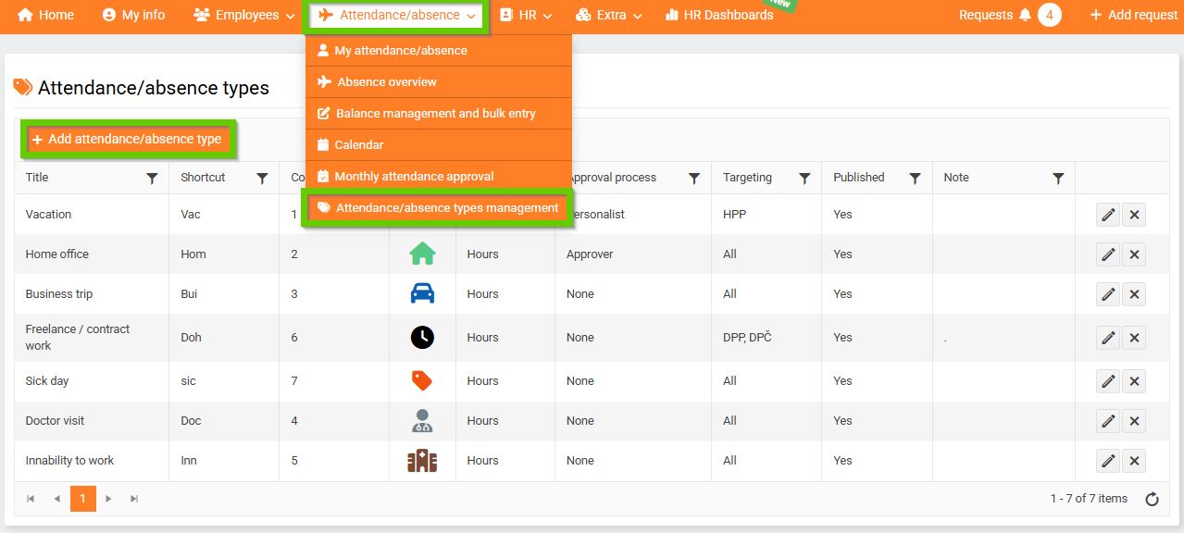Viewport: 1184px width, 533px height.
Task: Select My attendance/absence menu item
Action: point(439,51)
